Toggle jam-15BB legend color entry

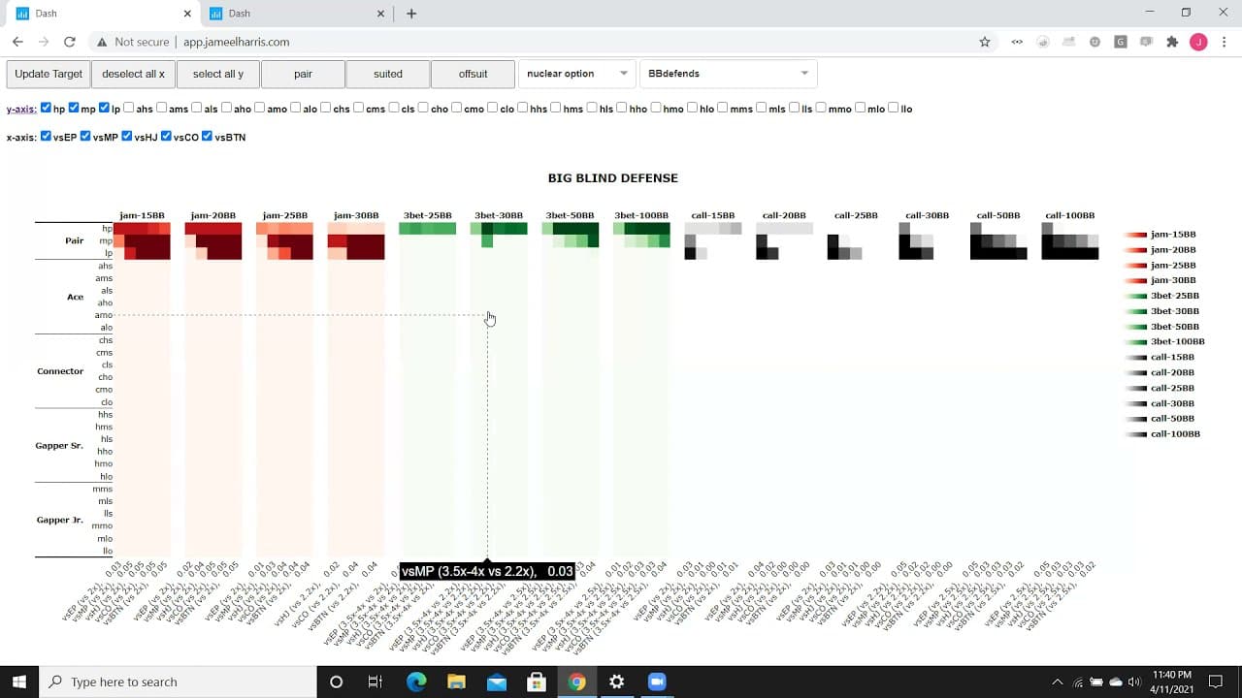tap(1160, 235)
